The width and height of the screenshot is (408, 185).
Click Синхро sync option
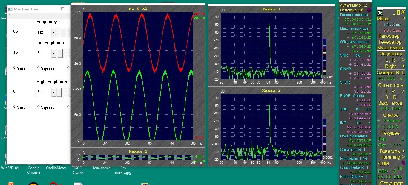(391, 115)
